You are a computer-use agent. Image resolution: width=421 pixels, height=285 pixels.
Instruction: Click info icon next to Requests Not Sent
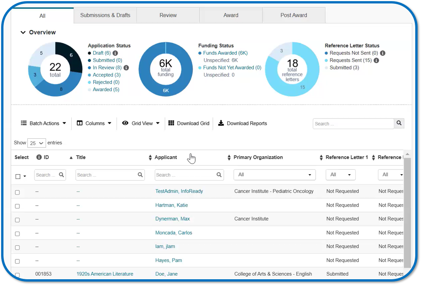(x=382, y=53)
